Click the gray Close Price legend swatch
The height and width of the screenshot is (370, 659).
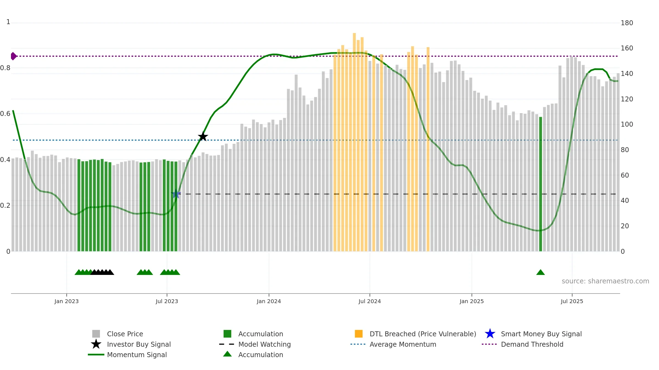click(x=96, y=334)
